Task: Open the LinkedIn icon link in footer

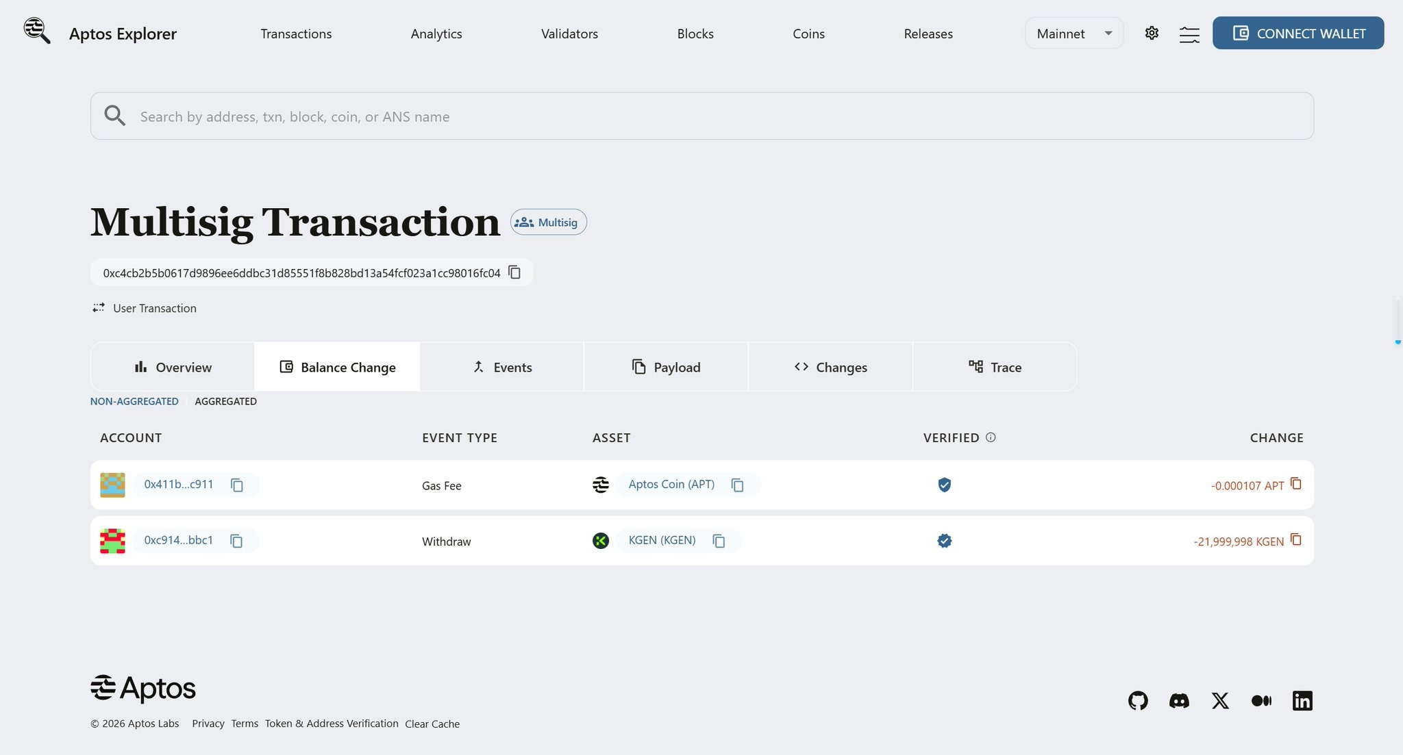Action: [x=1302, y=700]
